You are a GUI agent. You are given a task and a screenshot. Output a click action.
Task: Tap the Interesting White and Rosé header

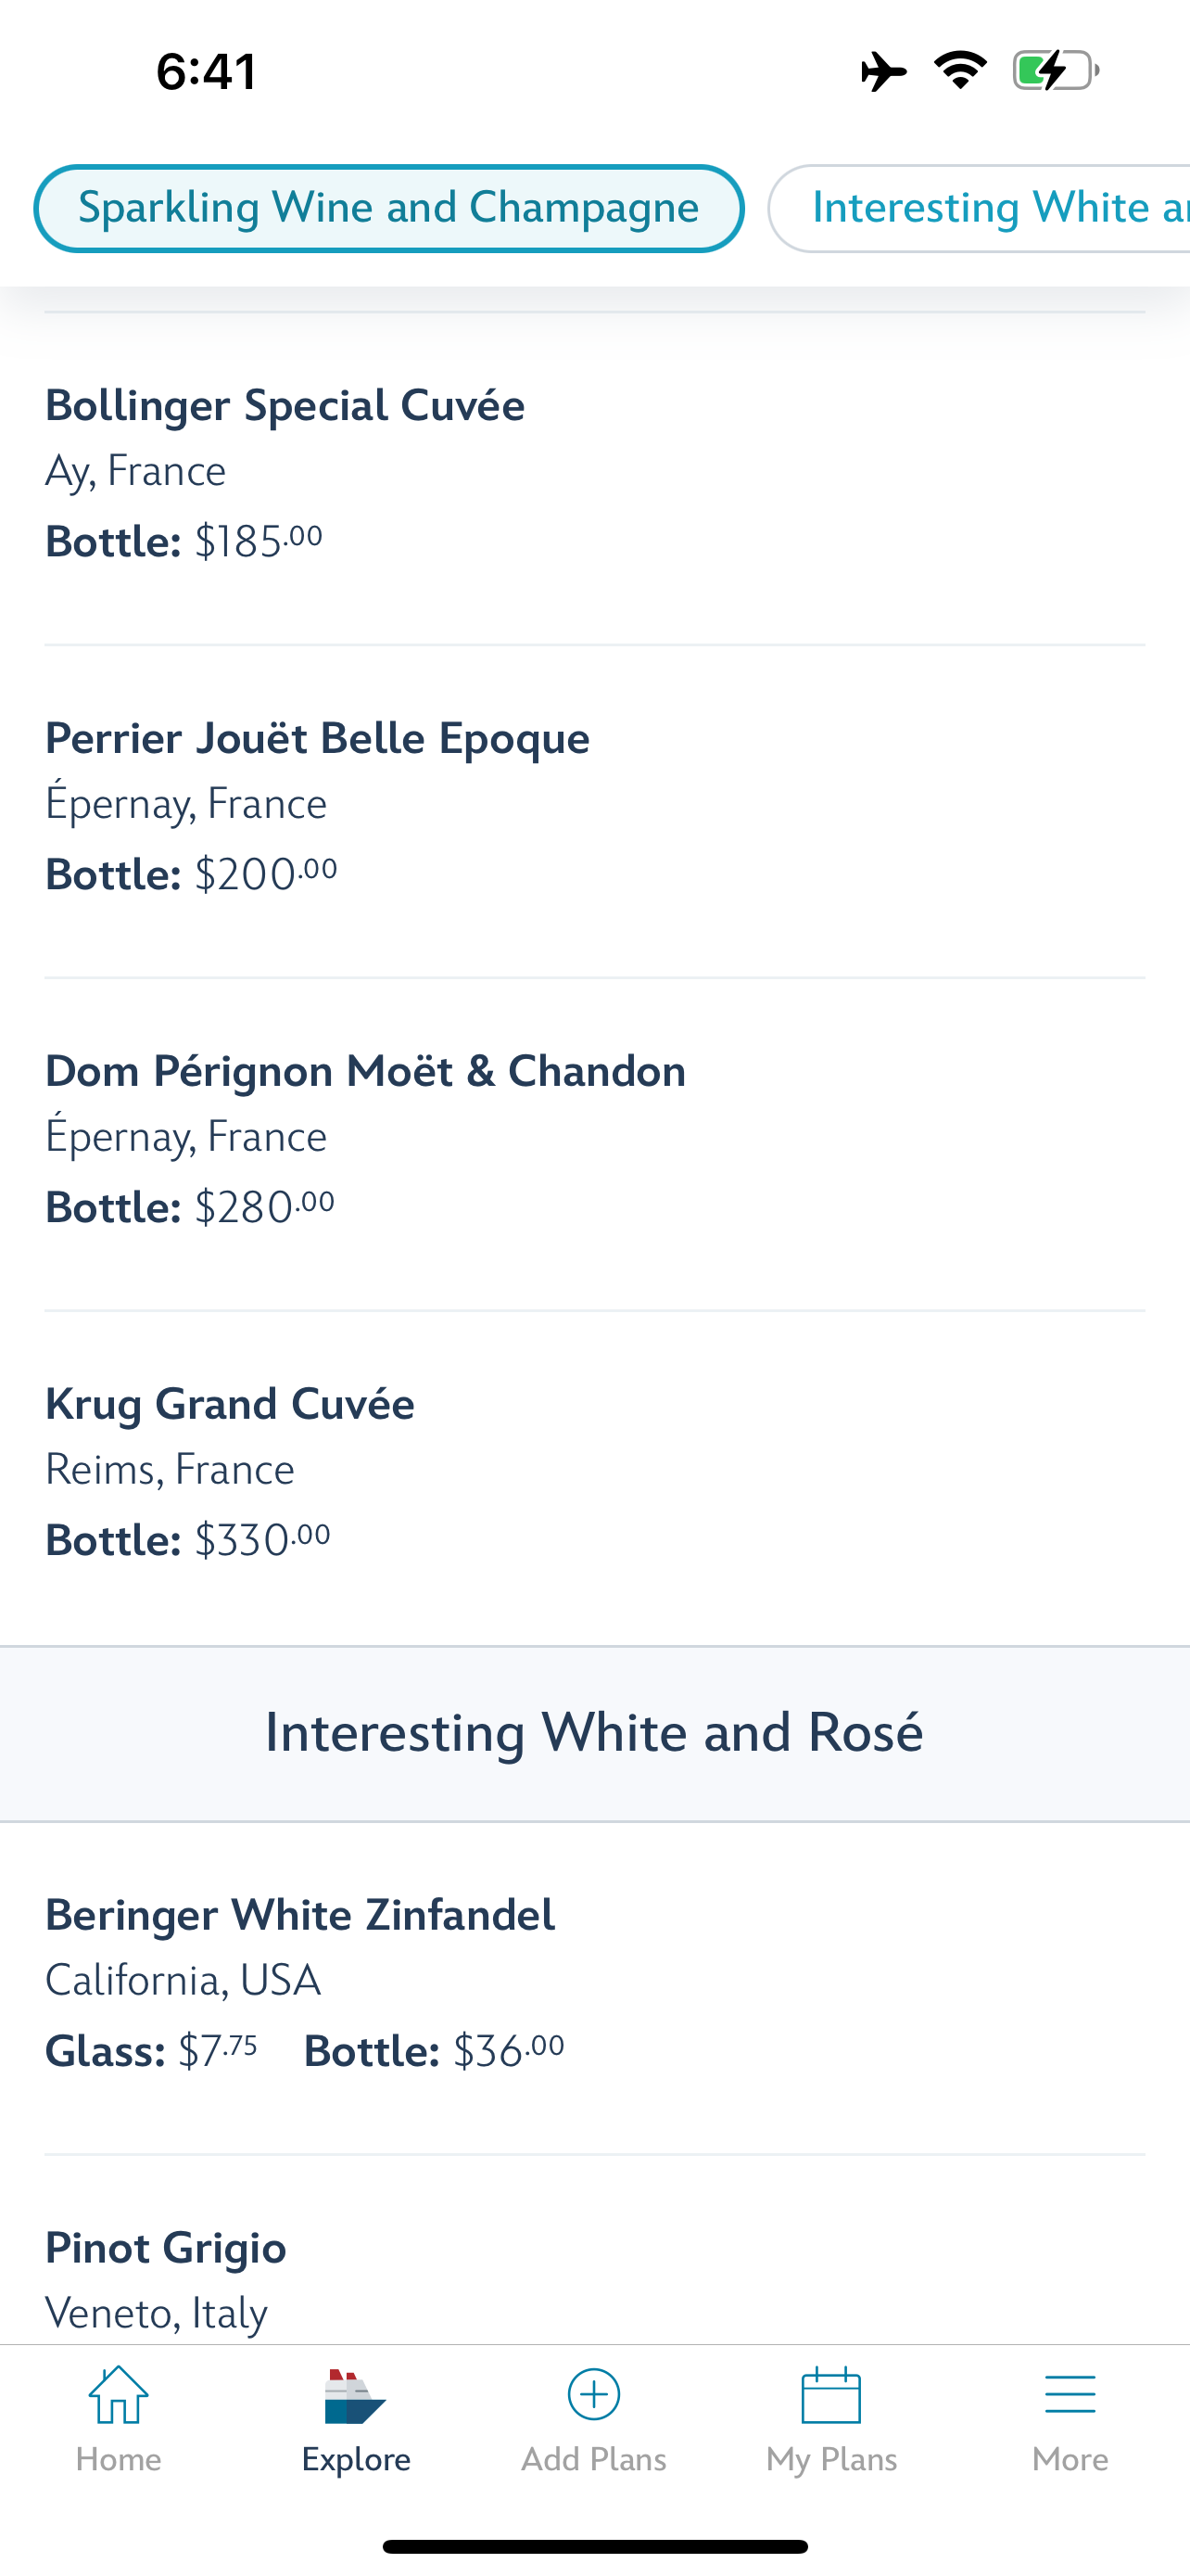[x=593, y=1733]
